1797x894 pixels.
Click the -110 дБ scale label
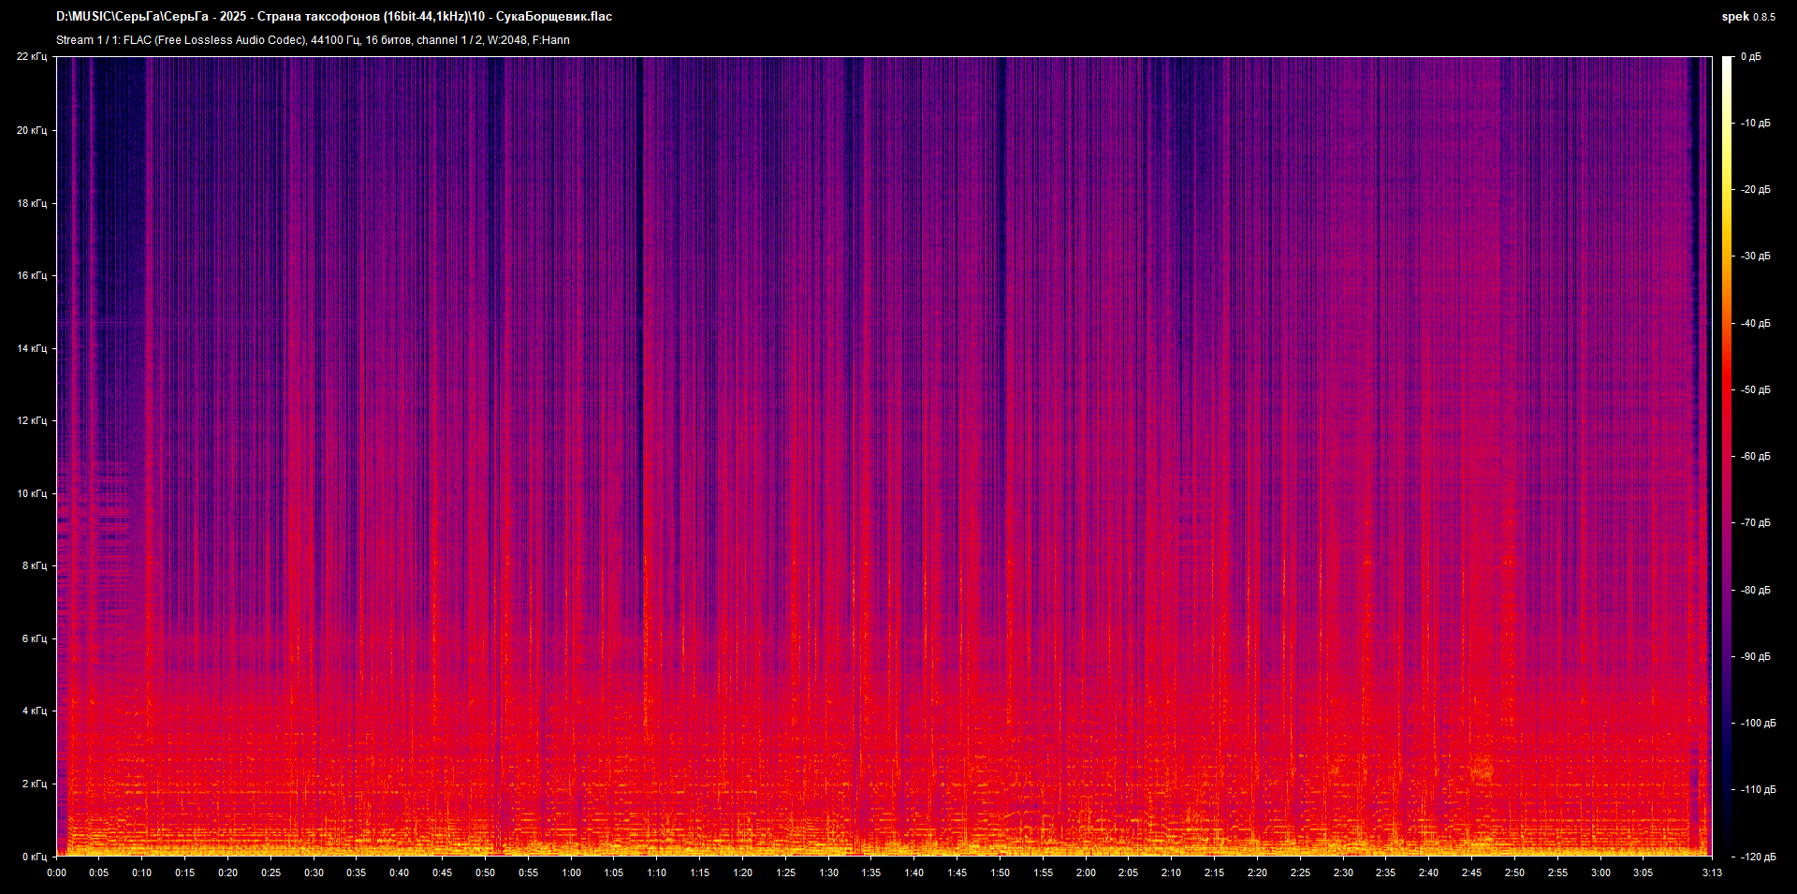[x=1758, y=790]
